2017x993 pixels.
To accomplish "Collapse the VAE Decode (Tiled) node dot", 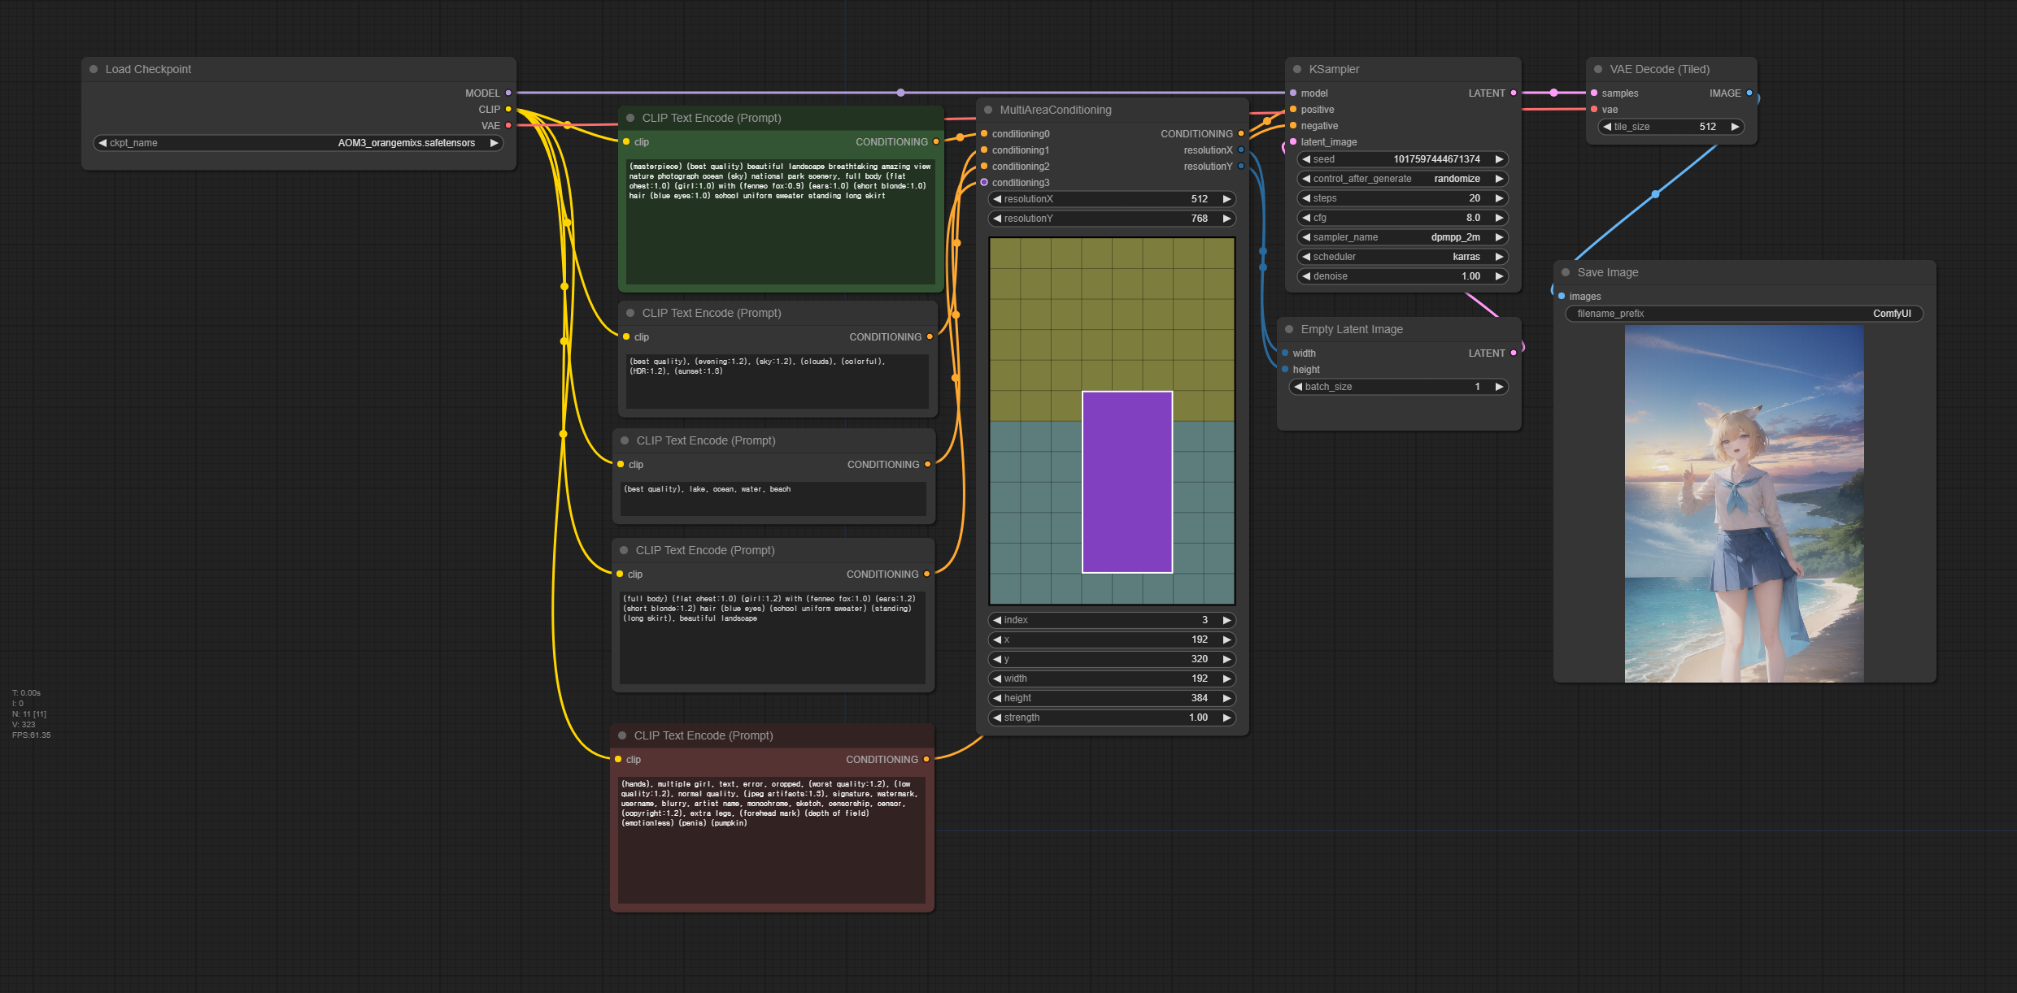I will click(x=1598, y=69).
